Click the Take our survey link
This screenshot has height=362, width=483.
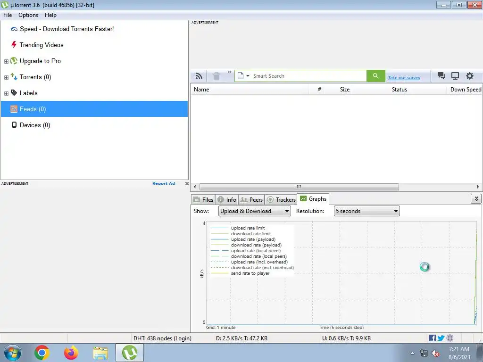[404, 78]
